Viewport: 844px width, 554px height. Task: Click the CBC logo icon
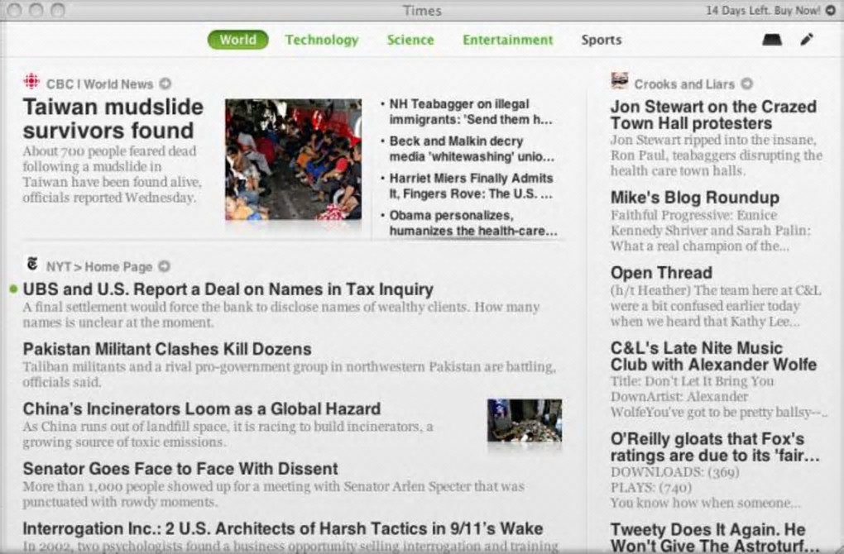[x=31, y=82]
